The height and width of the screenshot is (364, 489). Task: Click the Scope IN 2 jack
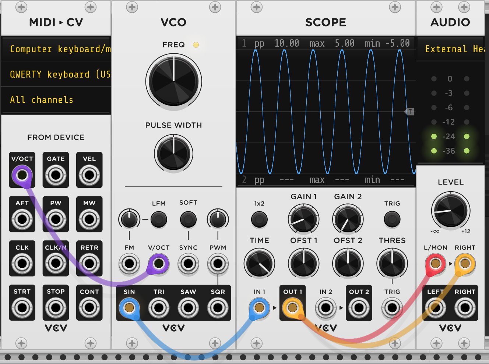pyautogui.click(x=326, y=307)
